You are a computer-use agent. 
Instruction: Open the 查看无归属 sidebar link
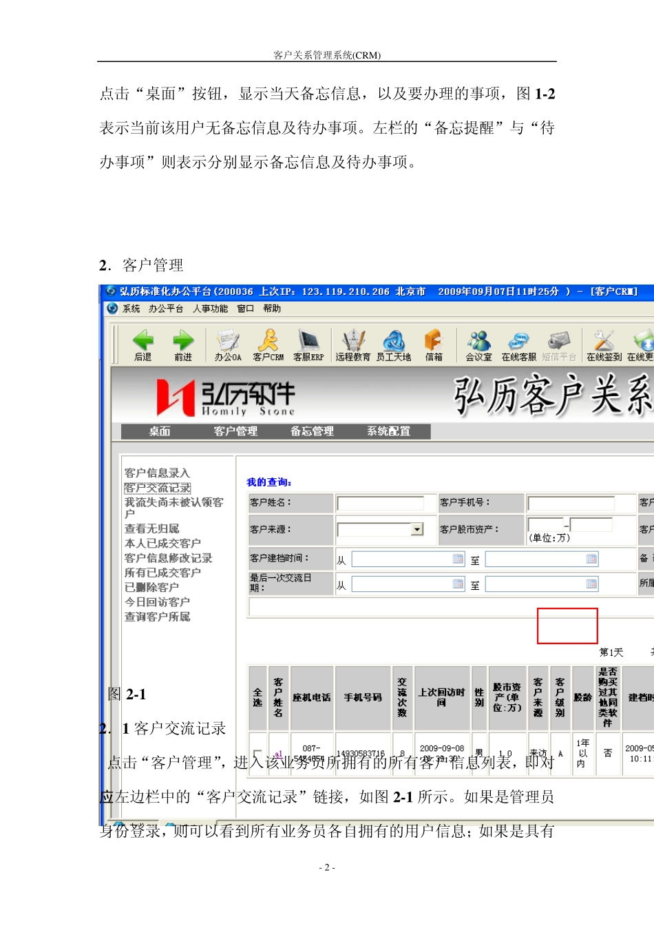(151, 528)
